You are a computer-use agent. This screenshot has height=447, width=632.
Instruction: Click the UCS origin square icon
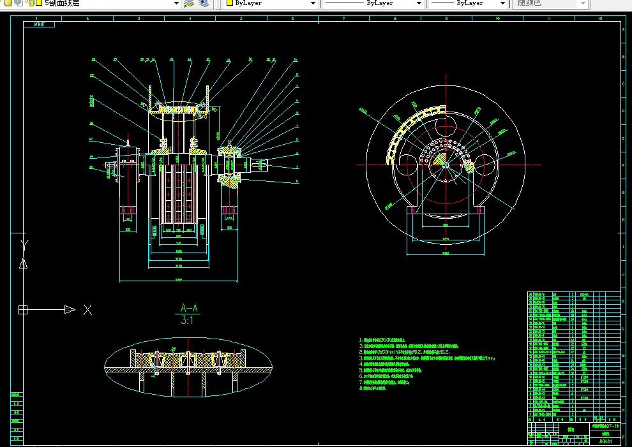[x=23, y=310]
